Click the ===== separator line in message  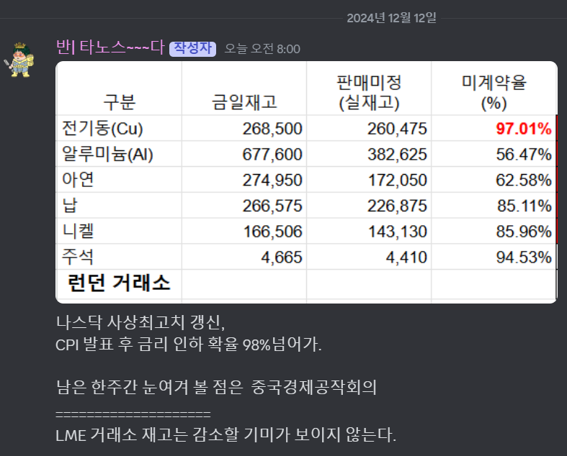pos(133,414)
